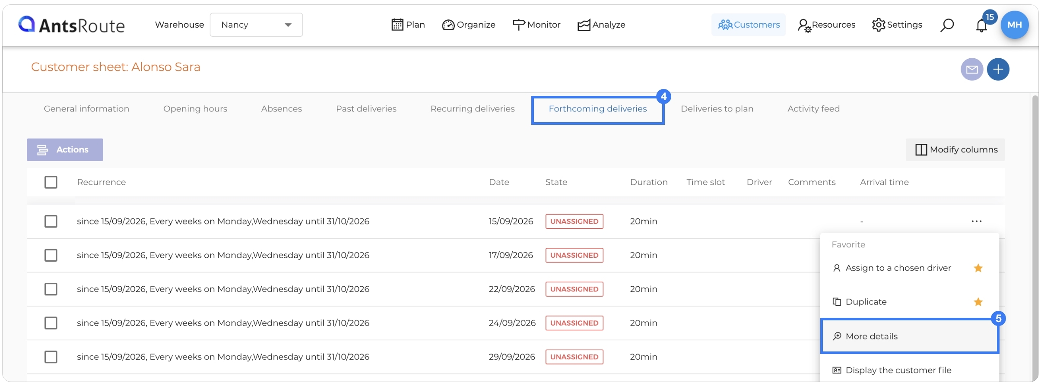This screenshot has height=386, width=1041.
Task: Open notifications bell with 15 badge
Action: pos(982,25)
